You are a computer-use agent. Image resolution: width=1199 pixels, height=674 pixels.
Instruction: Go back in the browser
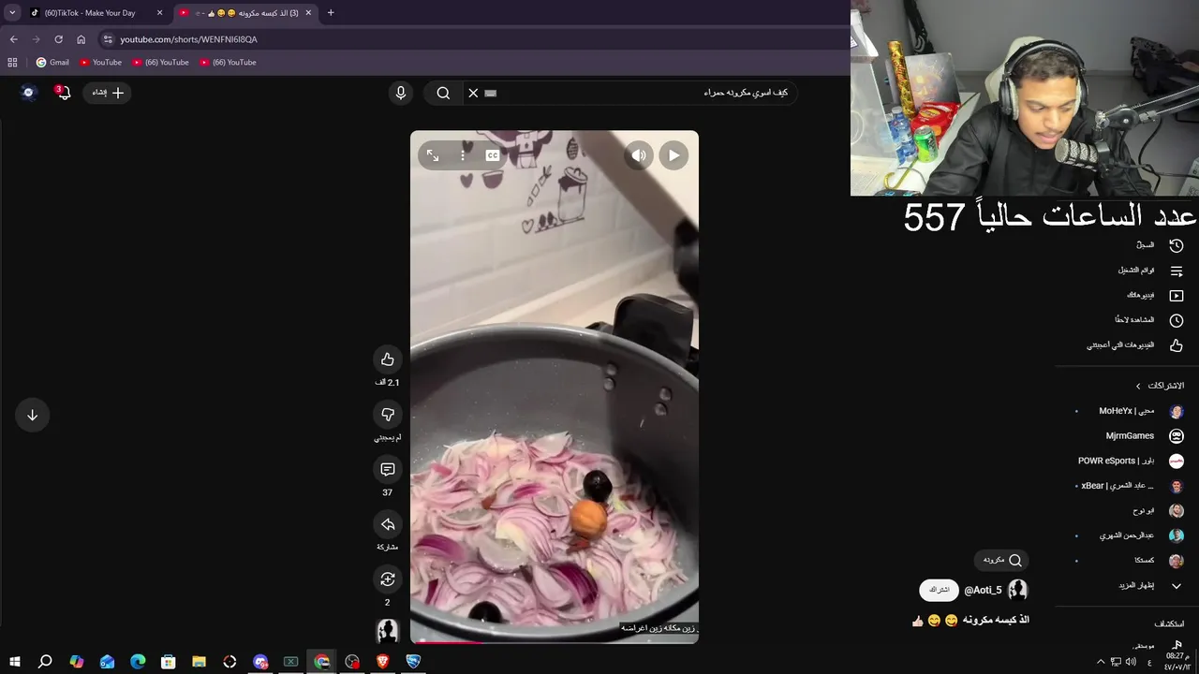coord(13,39)
